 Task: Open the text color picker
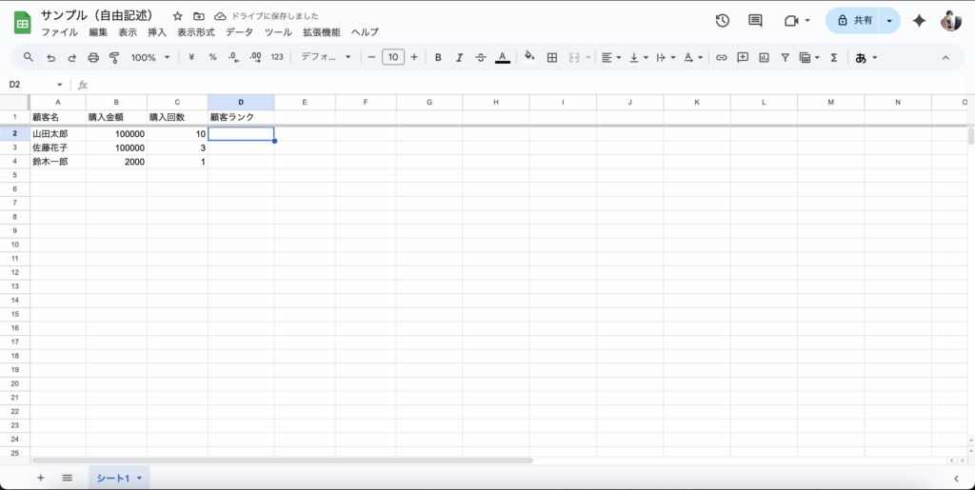[x=503, y=58]
